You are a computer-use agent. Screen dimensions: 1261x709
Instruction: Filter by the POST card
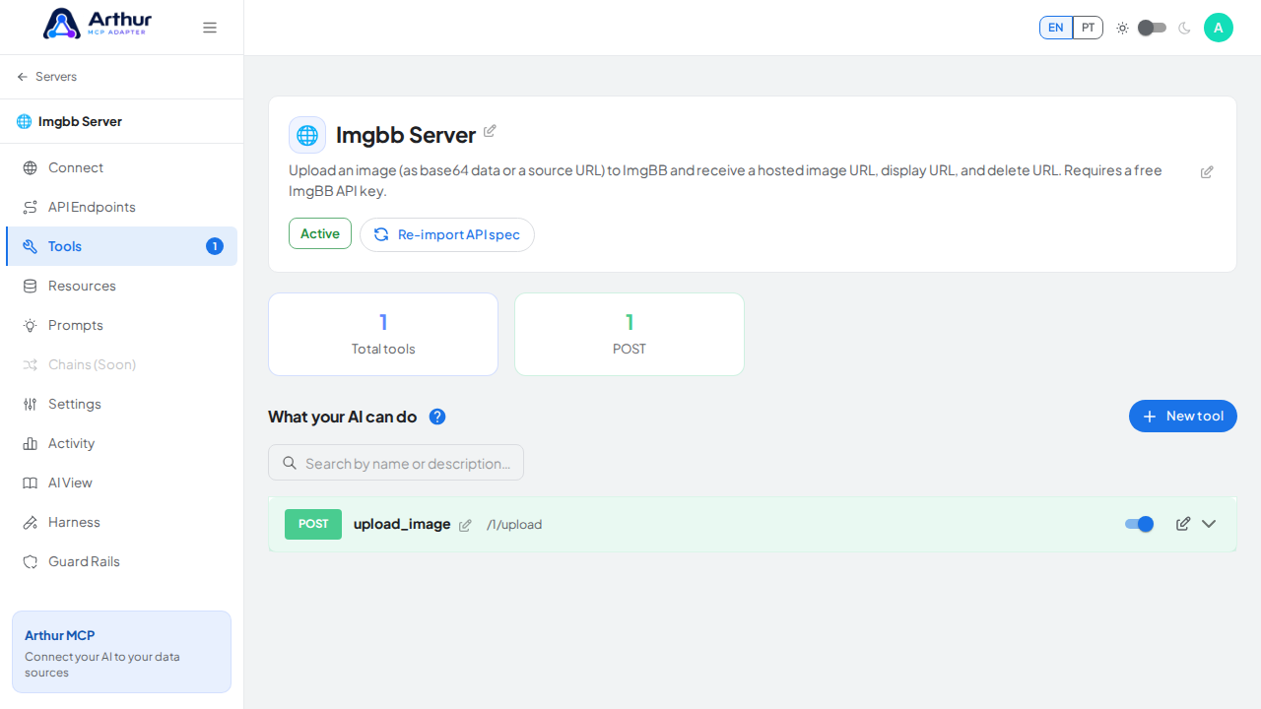pos(630,334)
